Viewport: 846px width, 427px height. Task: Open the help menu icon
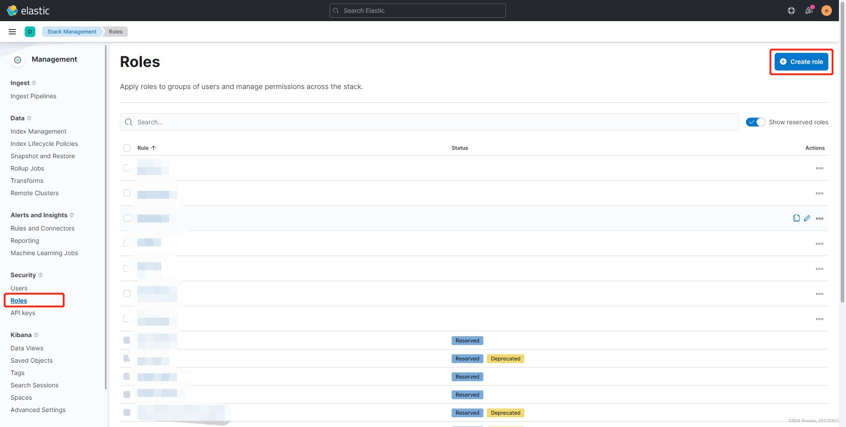coord(791,11)
